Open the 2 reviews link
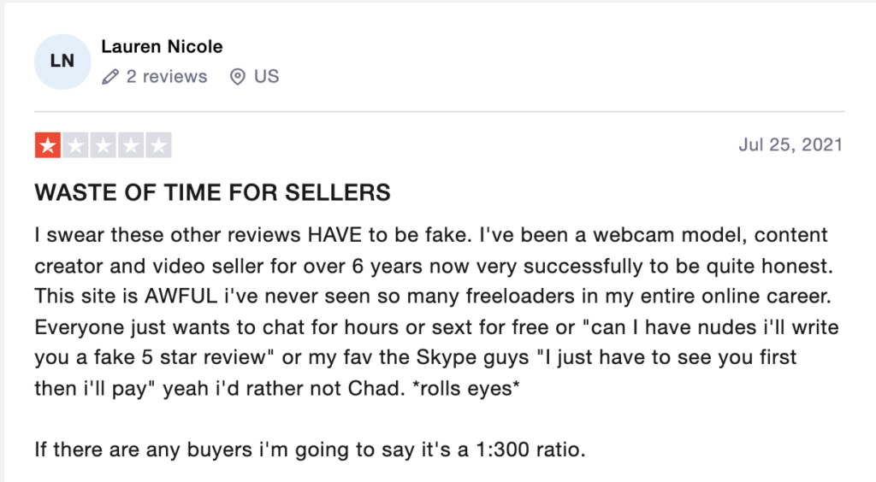Image resolution: width=876 pixels, height=482 pixels. [167, 76]
